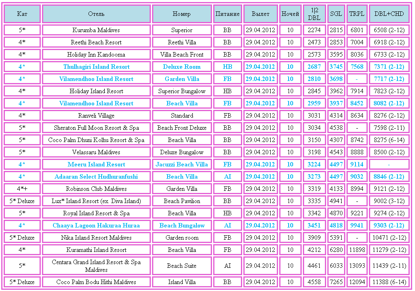Click the Nika Island Resort Maldives cell
The height and width of the screenshot is (291, 415).
tap(96, 238)
